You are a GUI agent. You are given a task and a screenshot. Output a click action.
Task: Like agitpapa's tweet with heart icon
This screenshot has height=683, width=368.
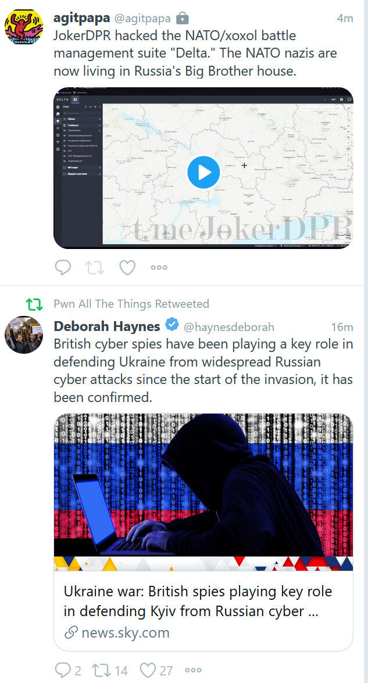pyautogui.click(x=127, y=268)
